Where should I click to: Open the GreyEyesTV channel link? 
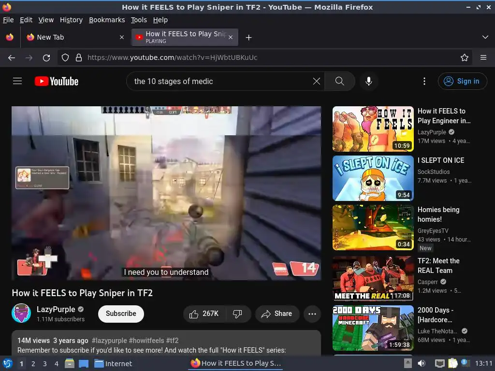[x=433, y=231]
